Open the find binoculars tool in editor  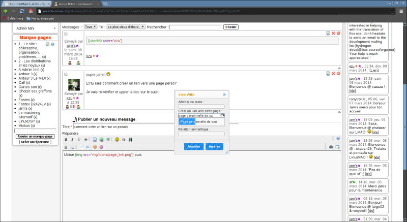tap(331, 147)
